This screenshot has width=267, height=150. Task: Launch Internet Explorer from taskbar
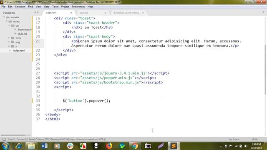[18, 146]
